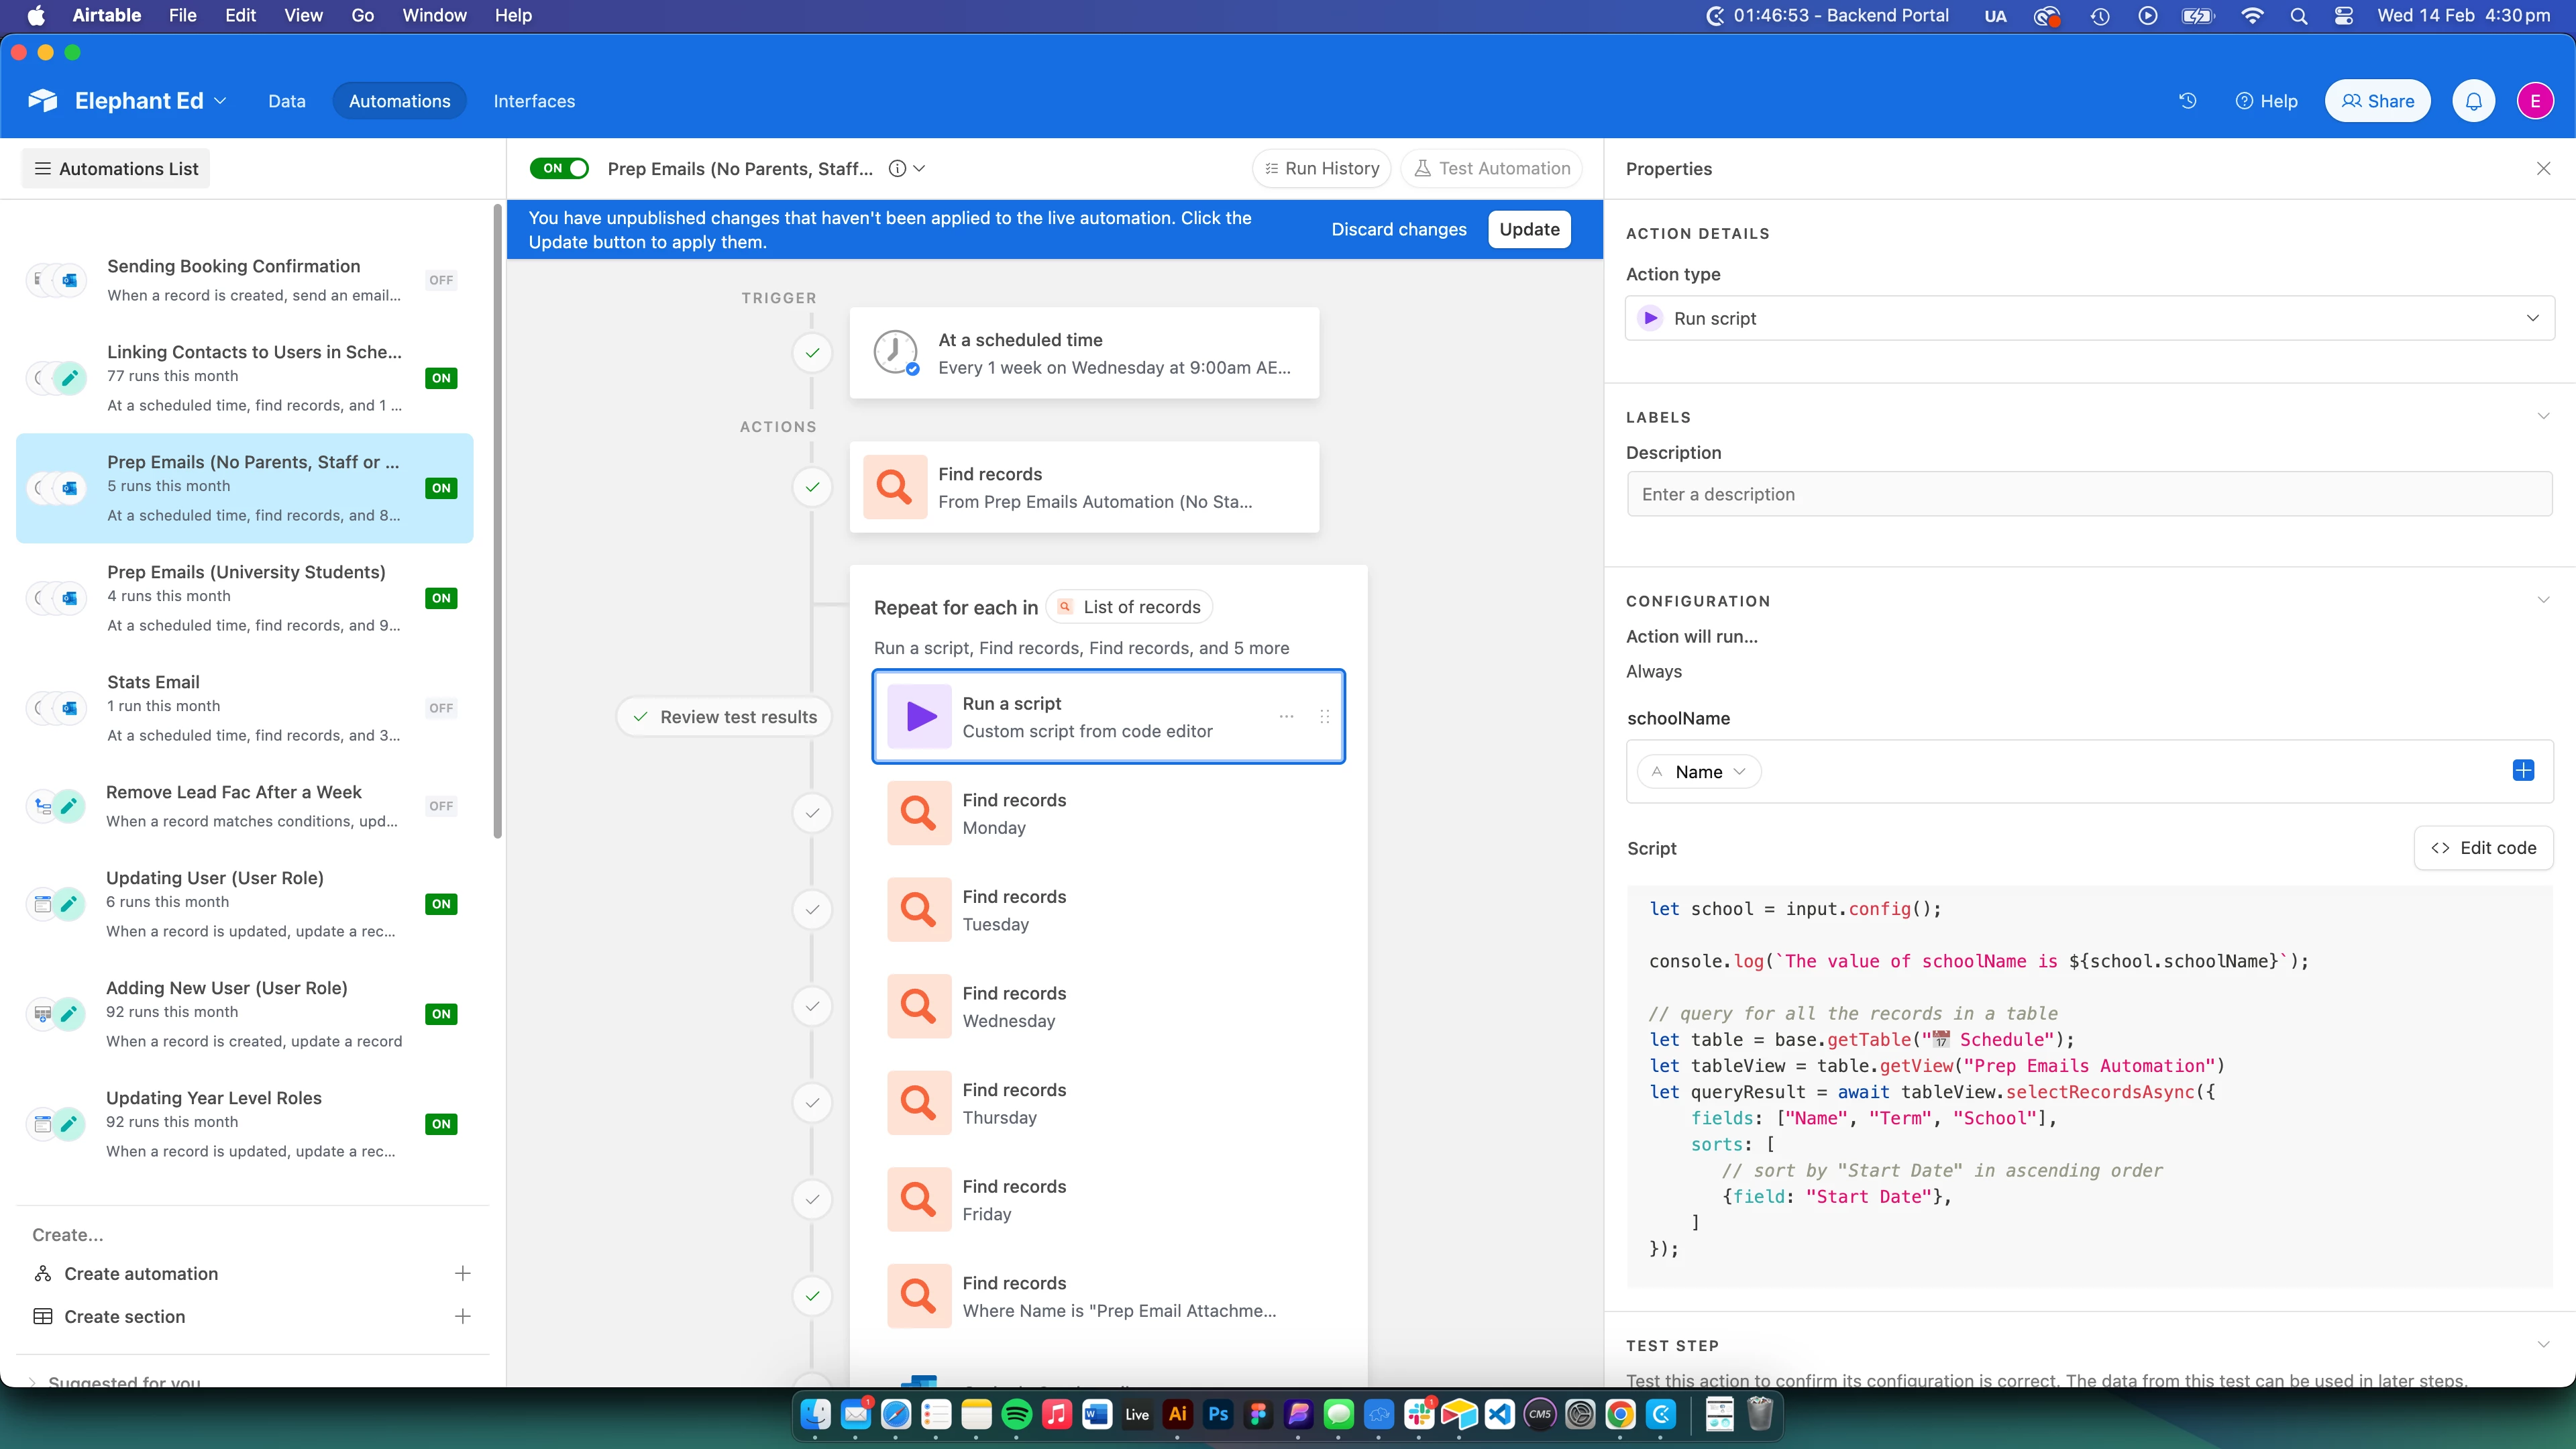Click the Edit code button
Screen dimensions: 2576x1449
[2483, 848]
